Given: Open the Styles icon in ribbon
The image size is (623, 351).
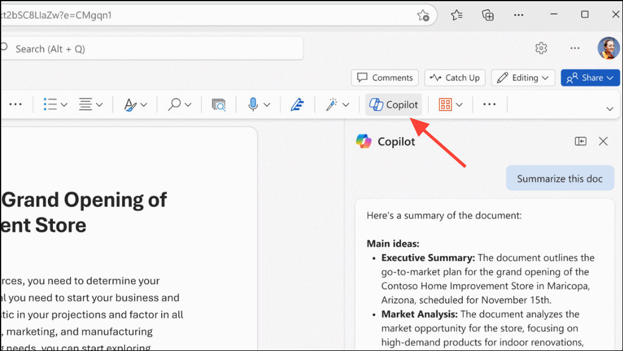Looking at the screenshot, I should pos(130,105).
